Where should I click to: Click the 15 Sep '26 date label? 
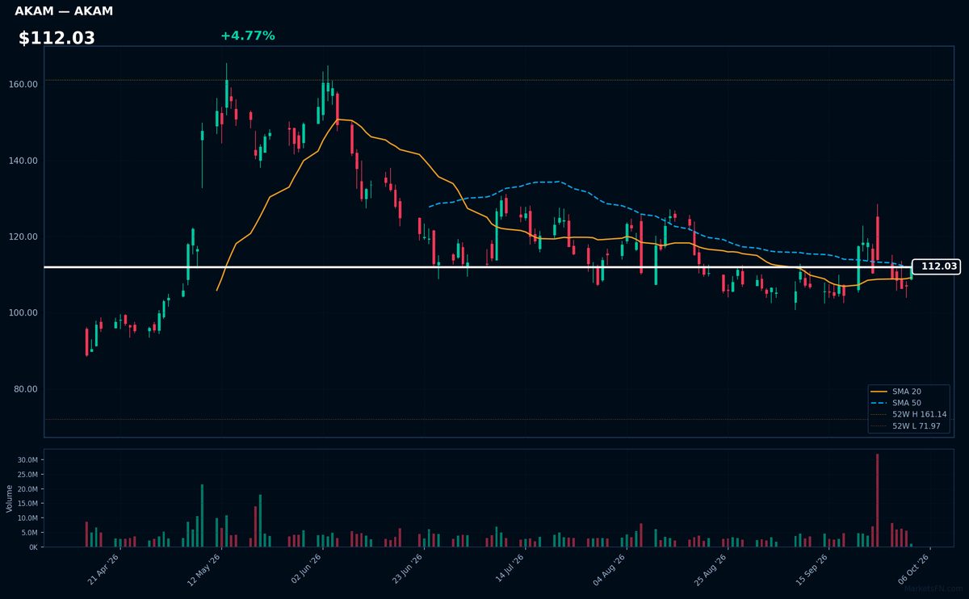[x=812, y=569]
